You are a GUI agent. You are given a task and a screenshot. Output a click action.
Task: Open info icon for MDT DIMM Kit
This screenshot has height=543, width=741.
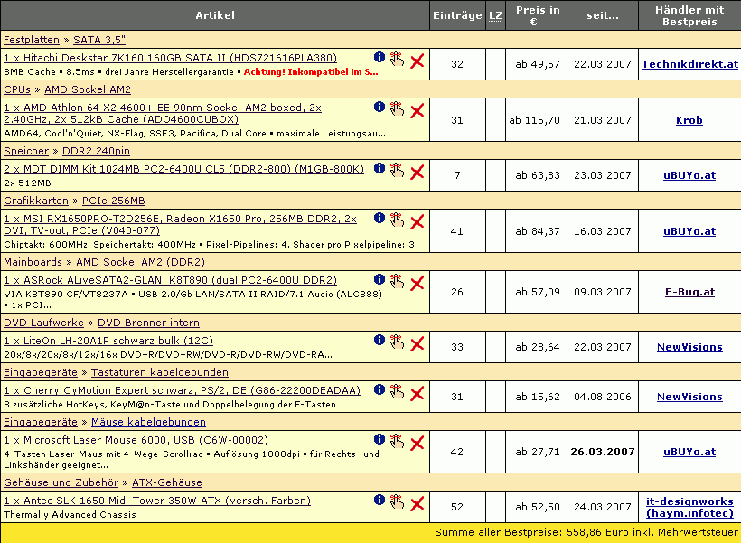[379, 168]
